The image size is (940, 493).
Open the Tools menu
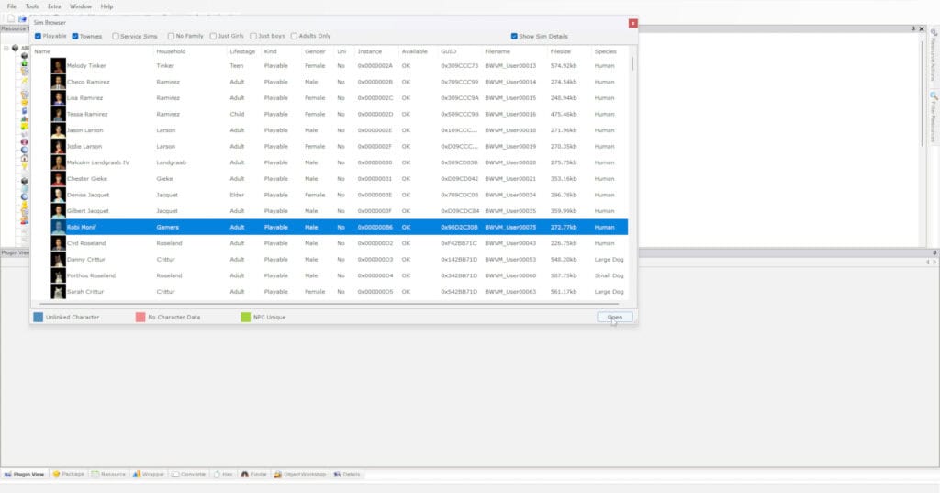pos(32,6)
